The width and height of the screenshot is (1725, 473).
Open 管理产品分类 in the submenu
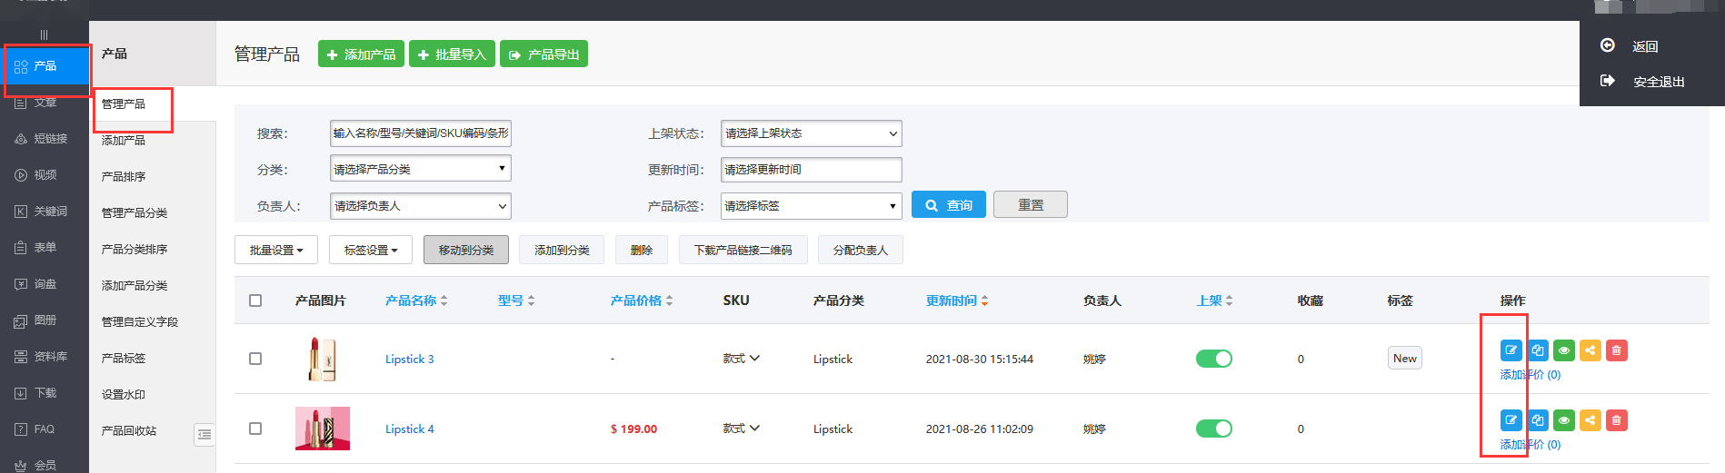[x=135, y=213]
